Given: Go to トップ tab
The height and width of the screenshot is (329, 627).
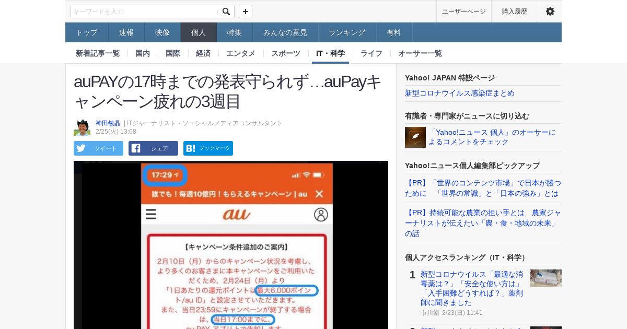Looking at the screenshot, I should point(87,32).
